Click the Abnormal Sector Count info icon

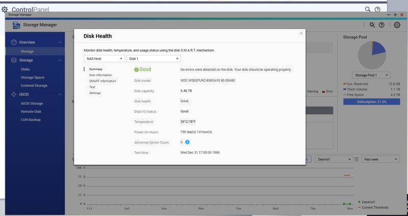pos(187,142)
